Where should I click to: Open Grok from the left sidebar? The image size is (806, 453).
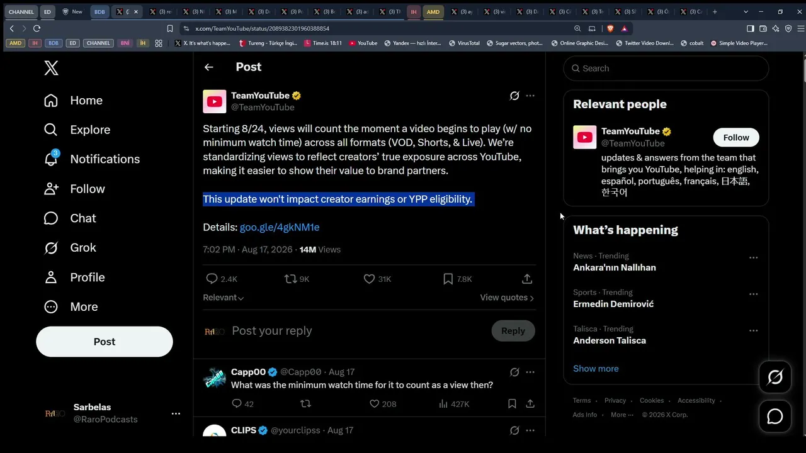coord(69,248)
